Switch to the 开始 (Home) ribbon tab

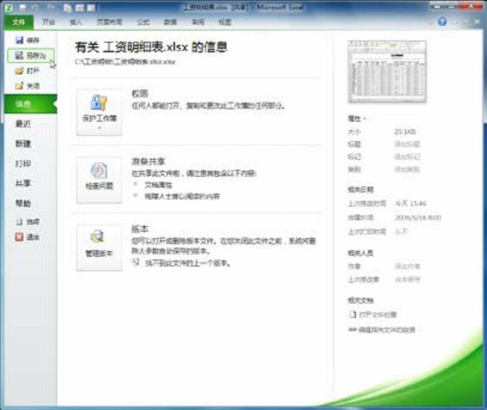pyautogui.click(x=49, y=22)
